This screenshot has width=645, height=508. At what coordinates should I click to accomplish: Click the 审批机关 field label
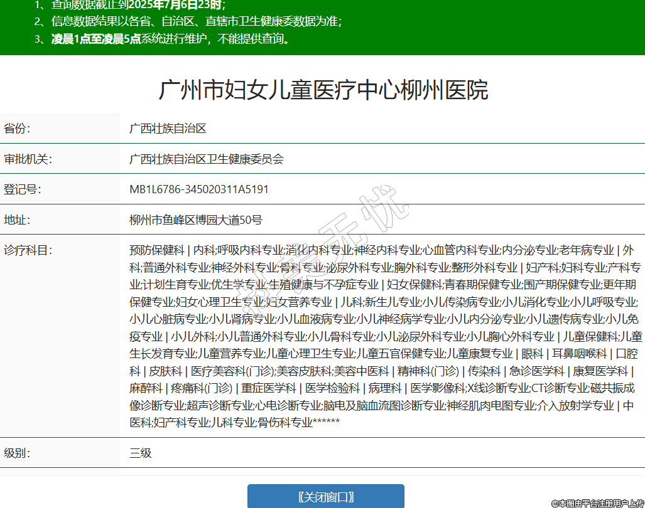point(28,159)
